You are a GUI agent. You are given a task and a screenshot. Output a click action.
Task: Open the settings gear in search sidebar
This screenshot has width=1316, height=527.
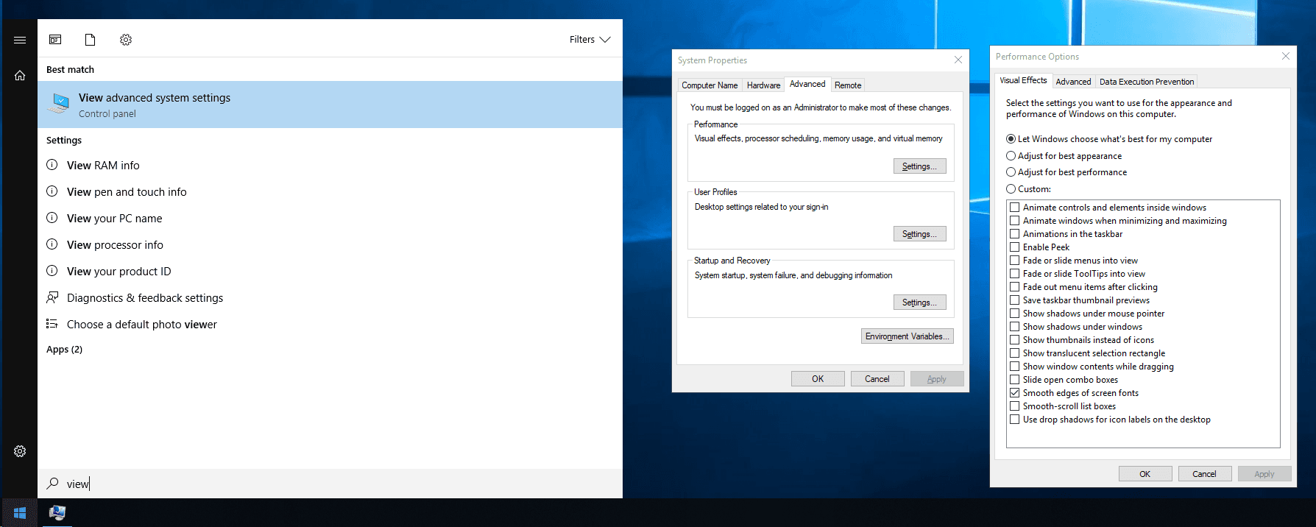tap(20, 451)
